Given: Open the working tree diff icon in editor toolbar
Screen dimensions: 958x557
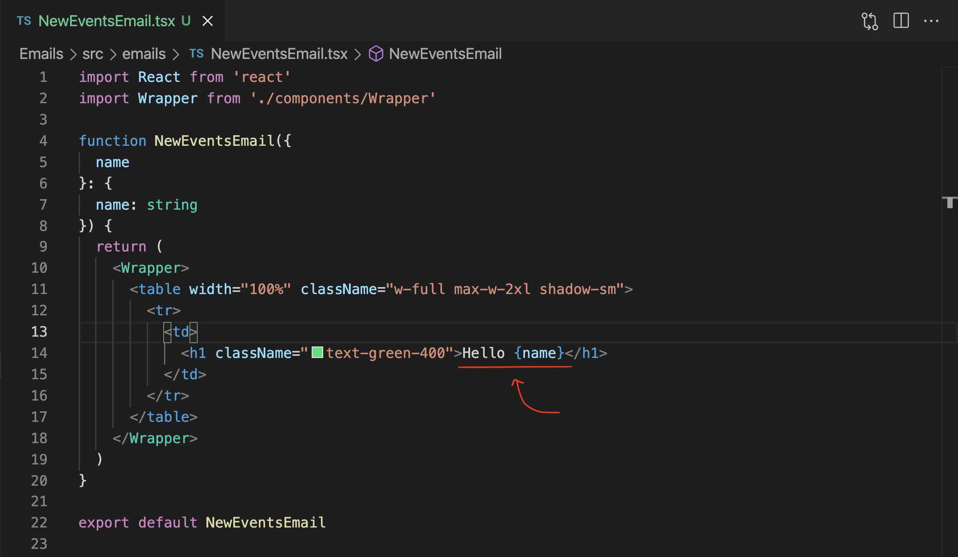Looking at the screenshot, I should tap(870, 21).
